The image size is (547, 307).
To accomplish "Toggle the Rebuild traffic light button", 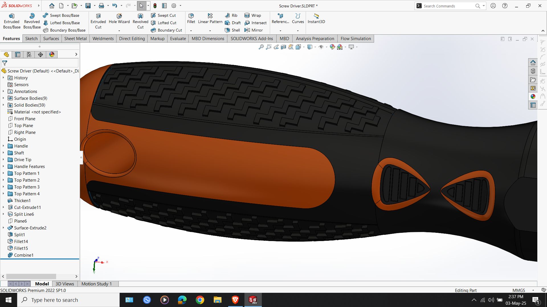I will [x=155, y=6].
